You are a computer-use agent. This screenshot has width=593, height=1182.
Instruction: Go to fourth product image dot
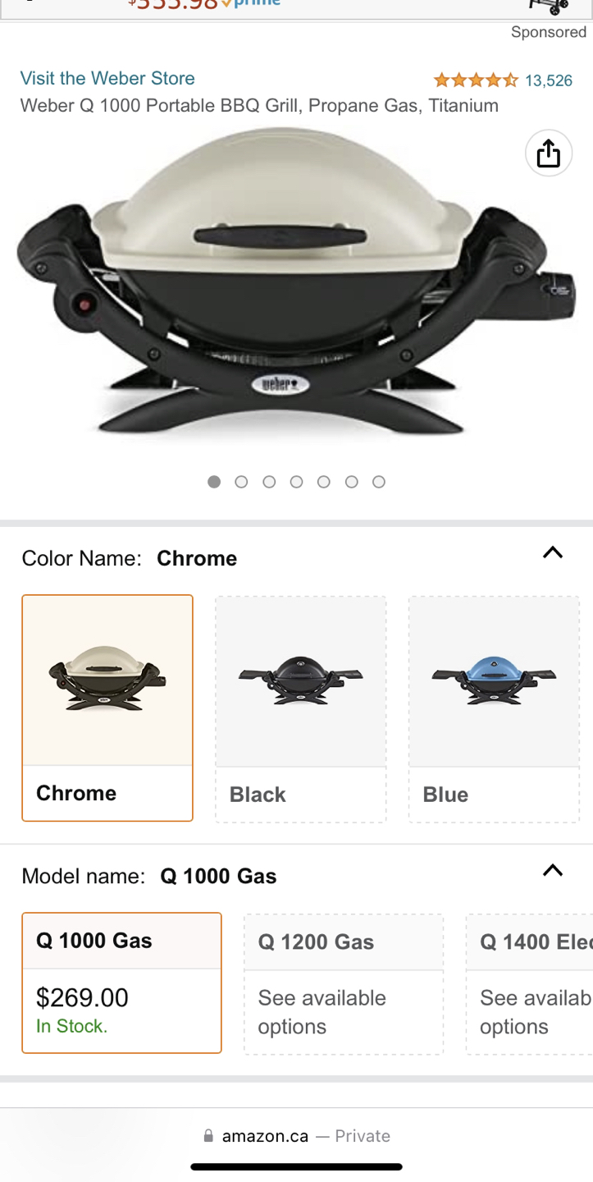(x=296, y=482)
